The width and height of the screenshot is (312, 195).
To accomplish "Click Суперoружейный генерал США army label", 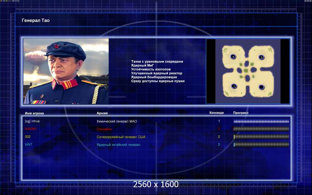I will 121,137.
